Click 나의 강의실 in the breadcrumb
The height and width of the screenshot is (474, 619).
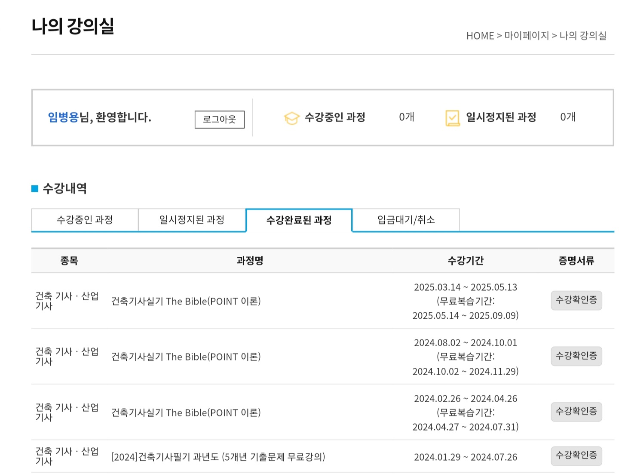(582, 36)
